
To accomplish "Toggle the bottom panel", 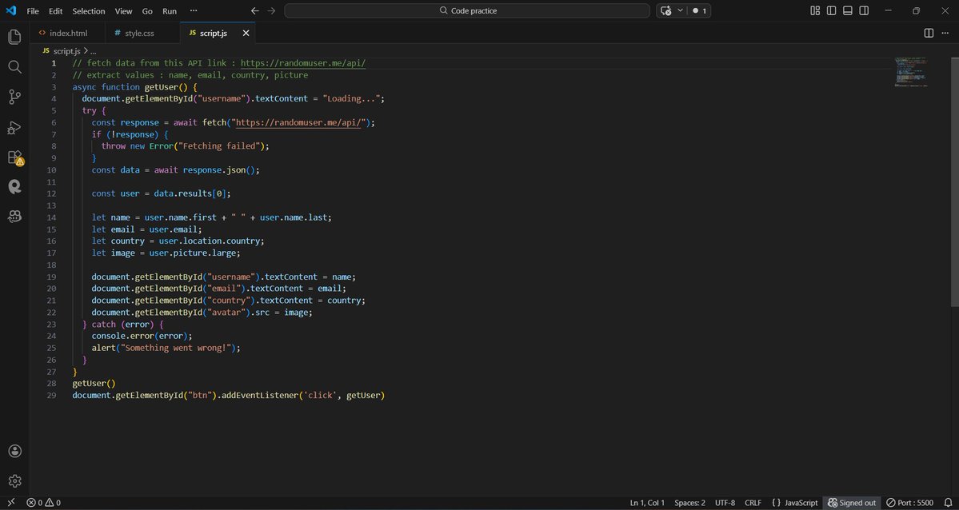I will 848,11.
